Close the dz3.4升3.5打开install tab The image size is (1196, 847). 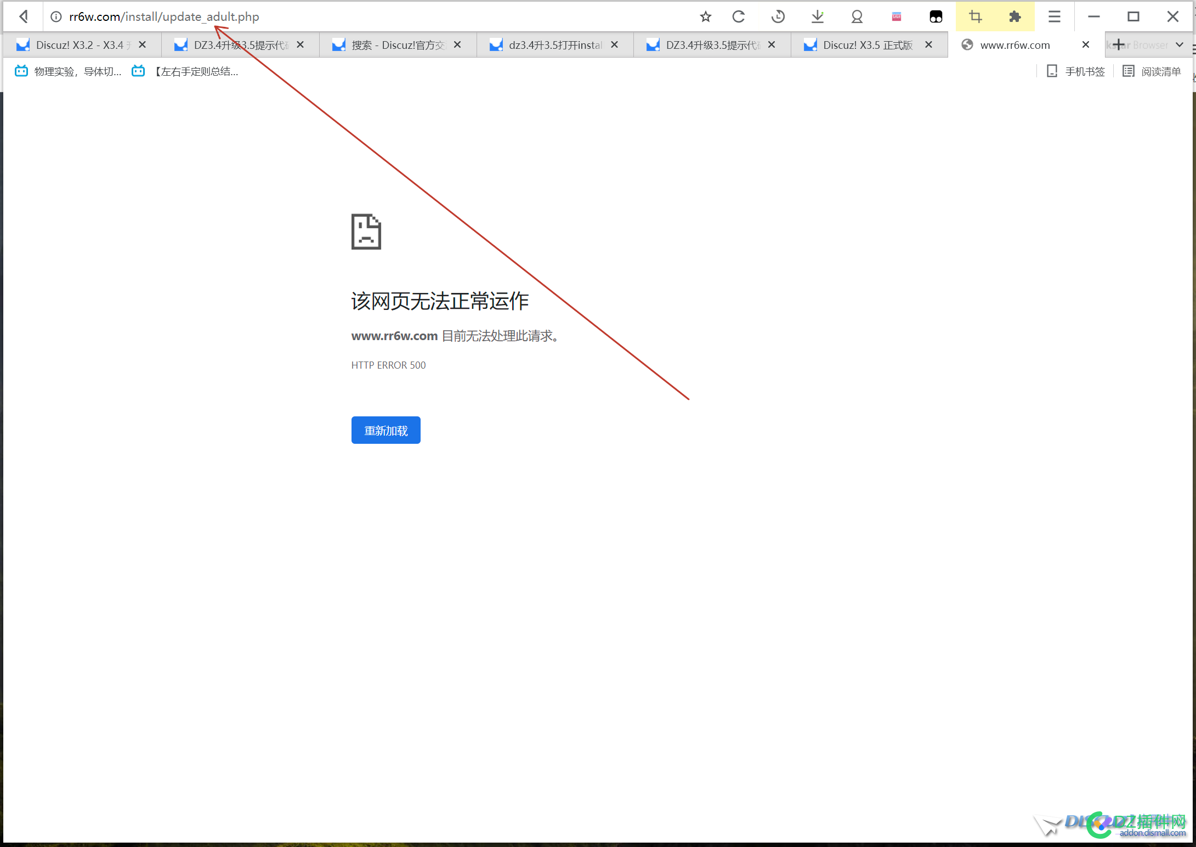click(615, 44)
